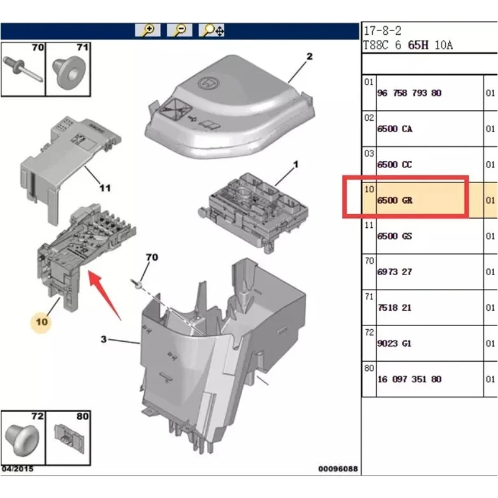Image resolution: width=498 pixels, height=498 pixels.
Task: Open thumbnail 80 showing the bracket clip
Action: click(x=68, y=438)
